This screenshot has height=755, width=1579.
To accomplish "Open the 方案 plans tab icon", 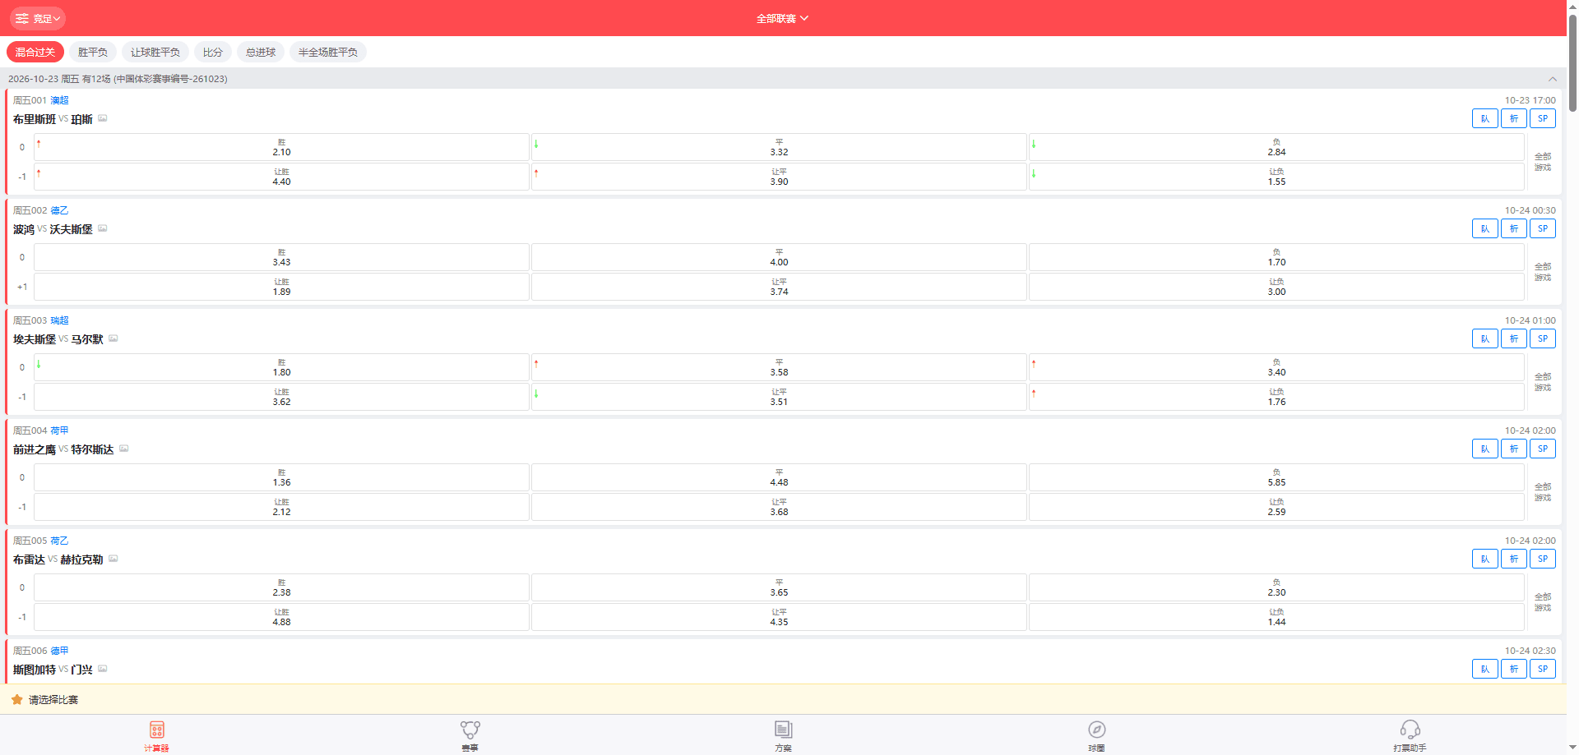I will (x=783, y=730).
